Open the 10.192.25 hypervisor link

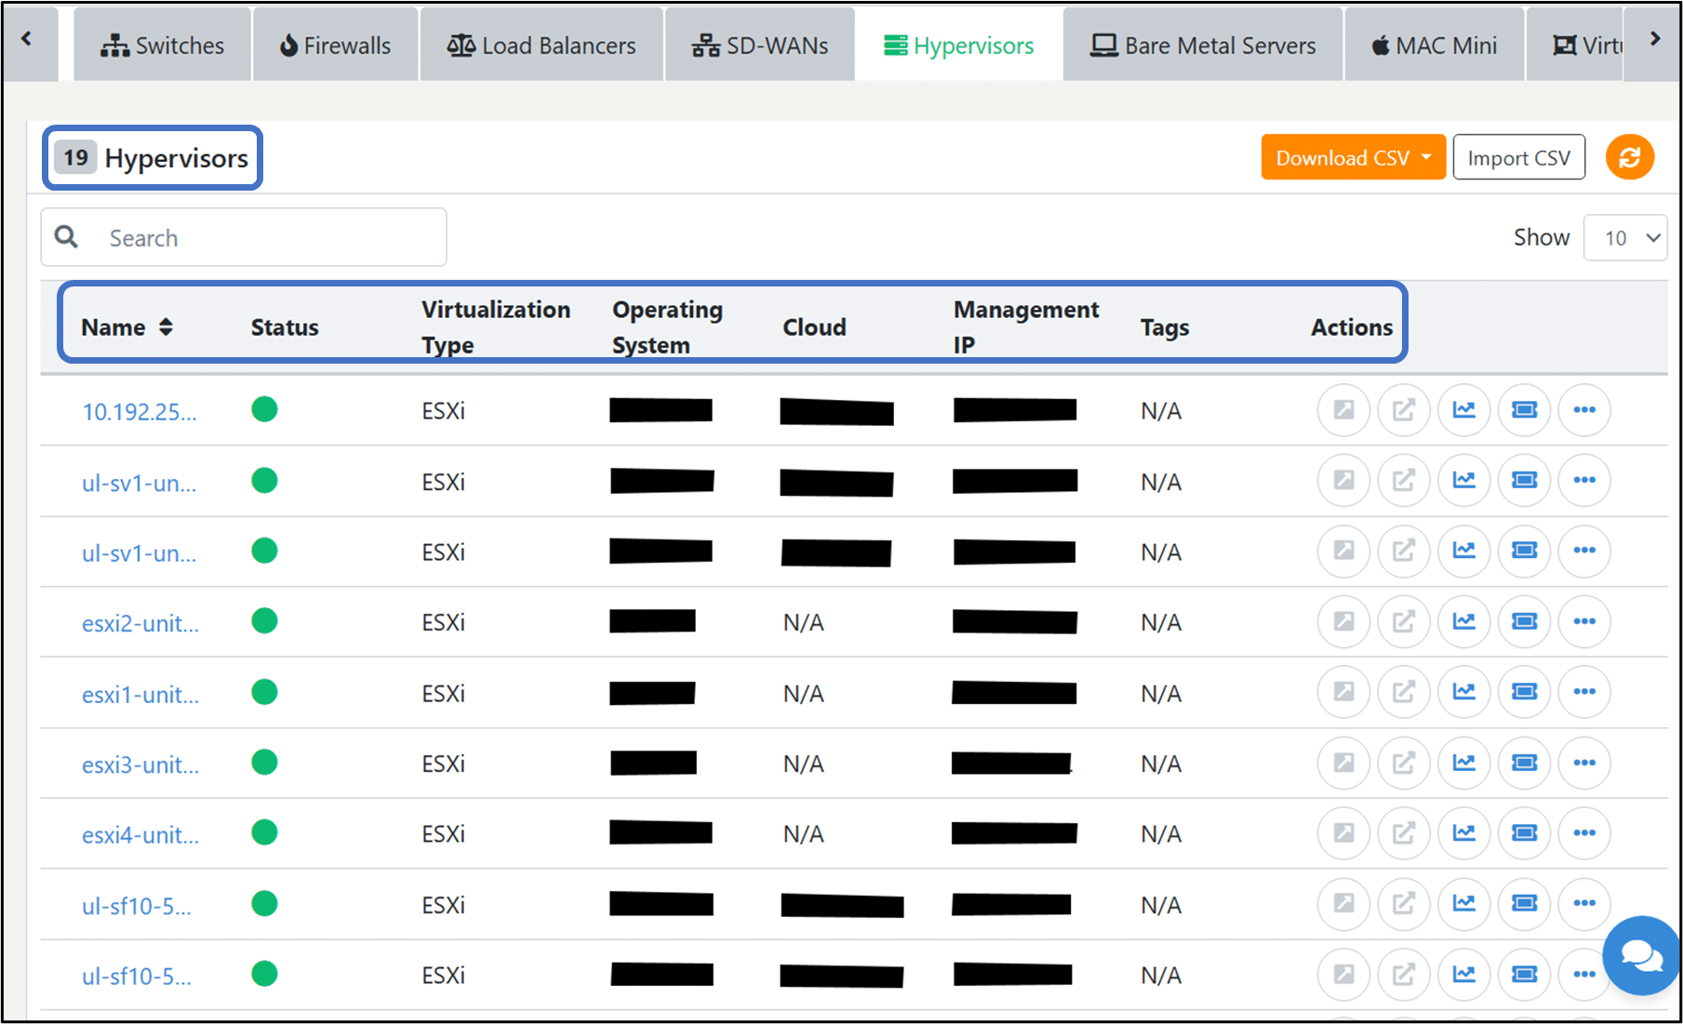click(x=140, y=411)
